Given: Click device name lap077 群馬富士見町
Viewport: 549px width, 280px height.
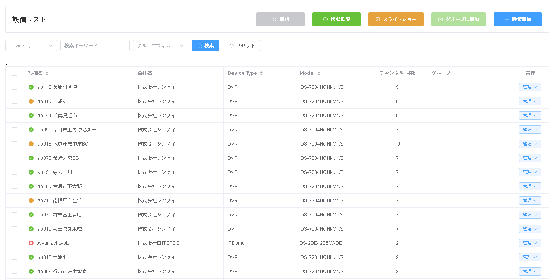Looking at the screenshot, I should (x=59, y=215).
